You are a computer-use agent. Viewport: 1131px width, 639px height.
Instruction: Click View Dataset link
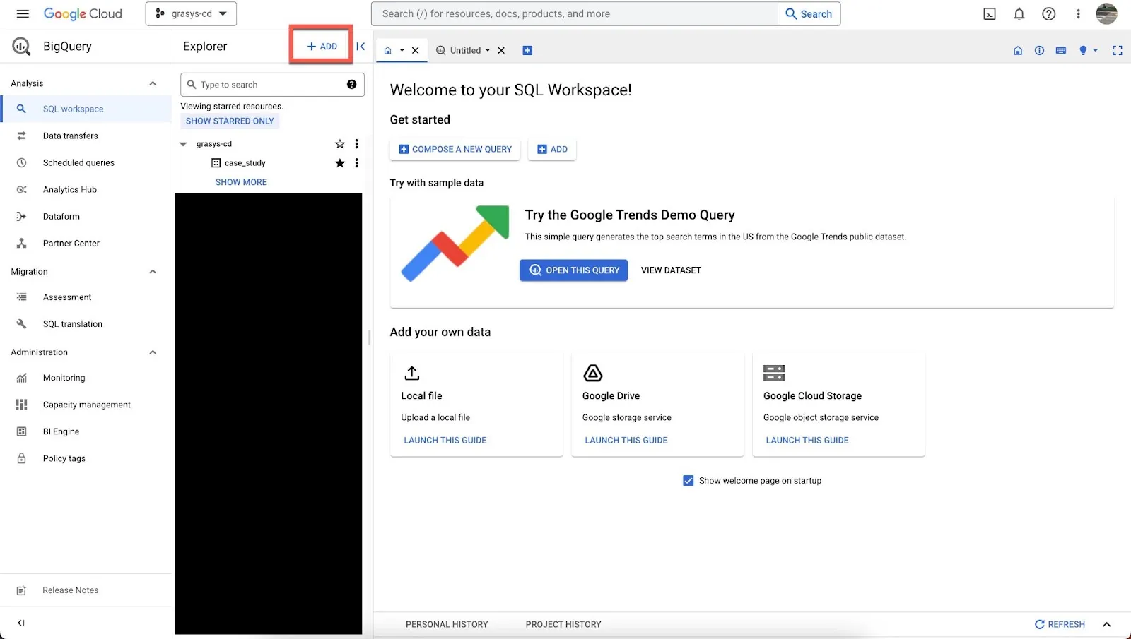[x=671, y=270]
